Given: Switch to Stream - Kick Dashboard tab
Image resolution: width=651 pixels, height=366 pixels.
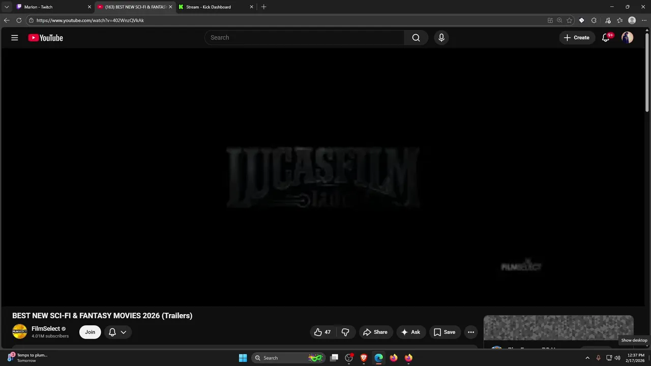Looking at the screenshot, I should coord(216,7).
